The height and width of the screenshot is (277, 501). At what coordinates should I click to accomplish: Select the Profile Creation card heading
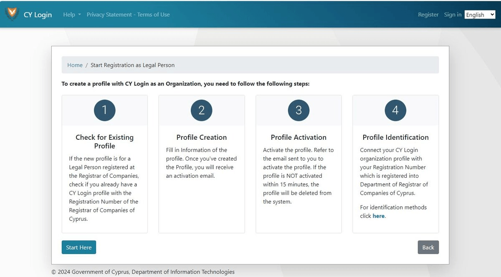(201, 137)
